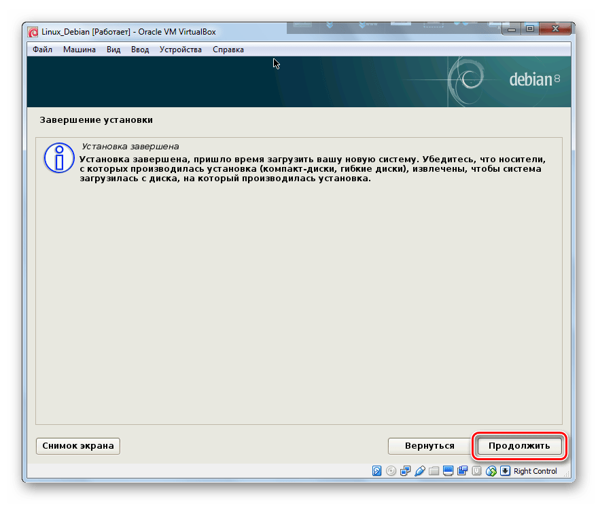Open the Устройства menu

(180, 50)
